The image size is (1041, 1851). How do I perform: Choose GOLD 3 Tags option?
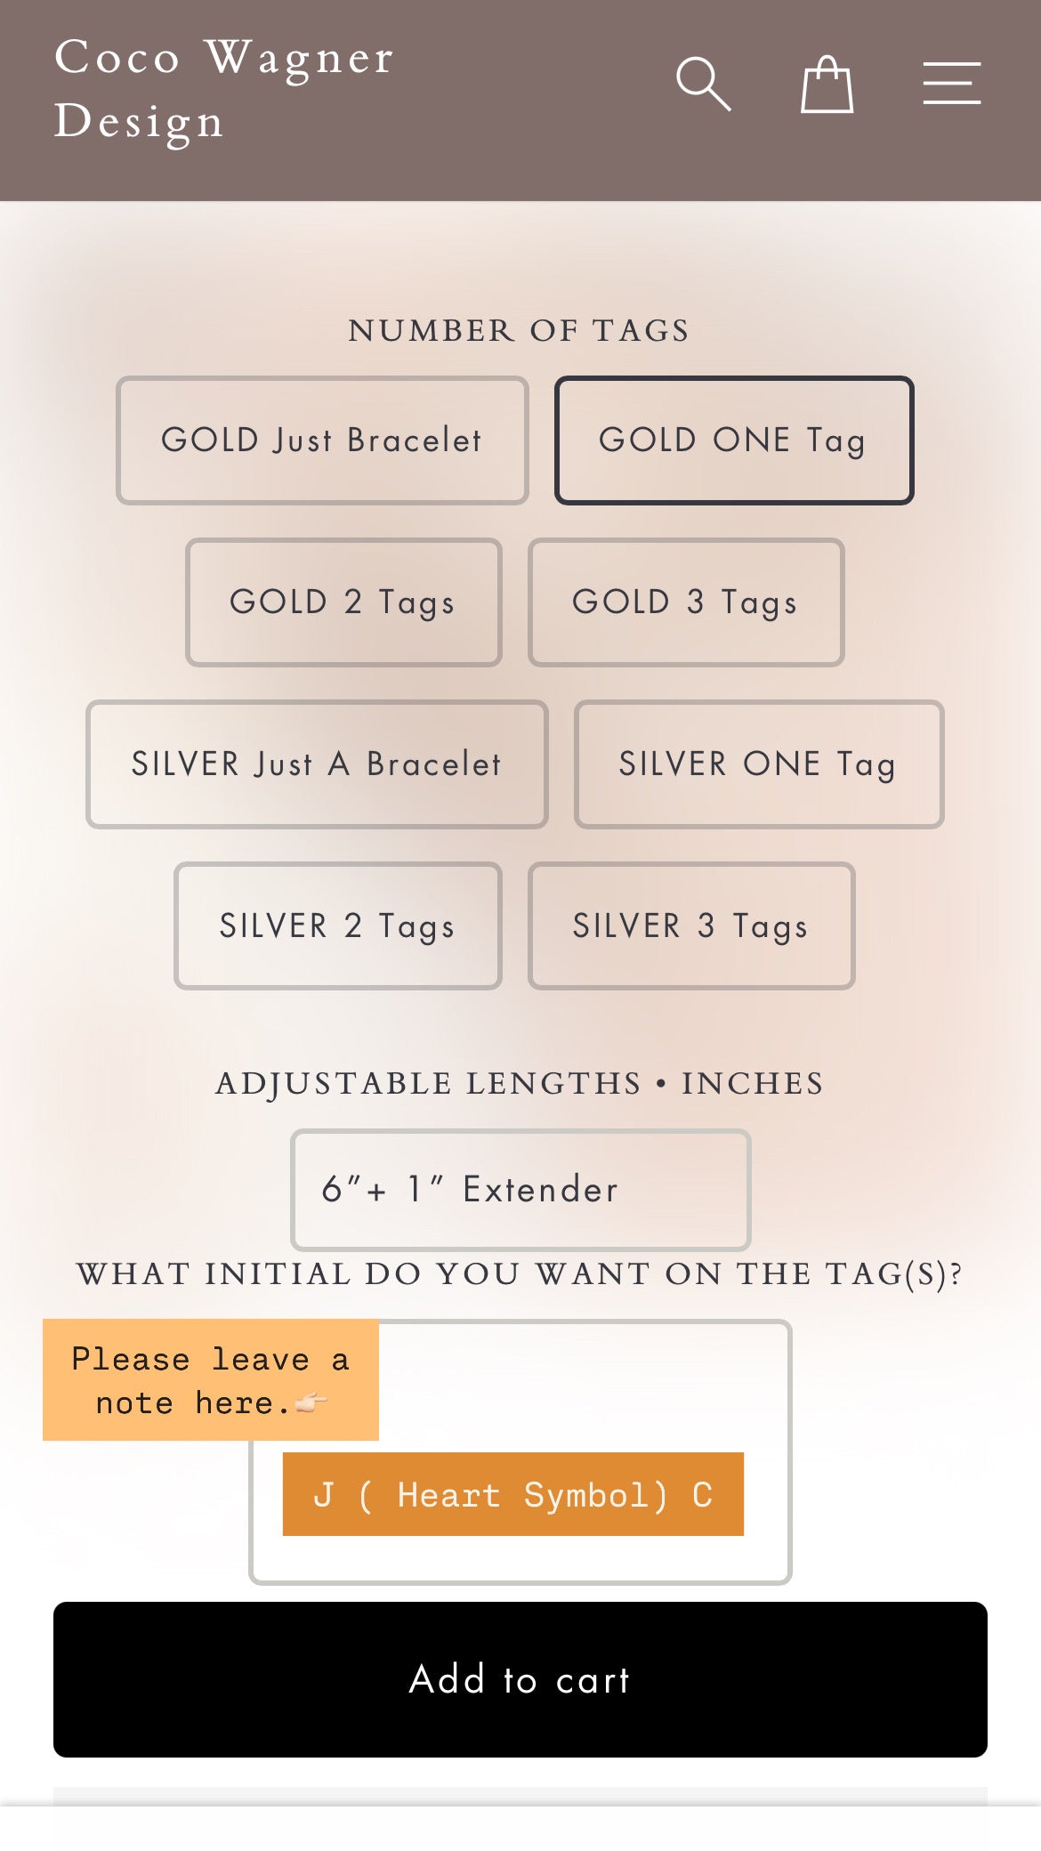(x=686, y=602)
